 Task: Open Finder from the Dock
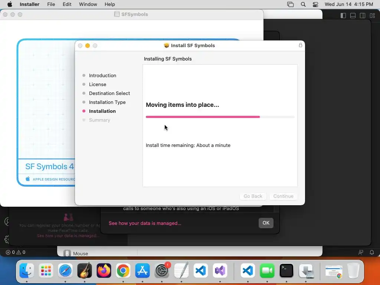pos(27,271)
